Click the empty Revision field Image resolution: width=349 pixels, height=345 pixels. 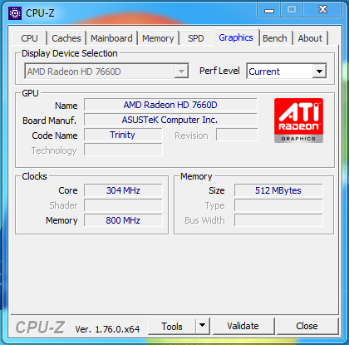237,135
